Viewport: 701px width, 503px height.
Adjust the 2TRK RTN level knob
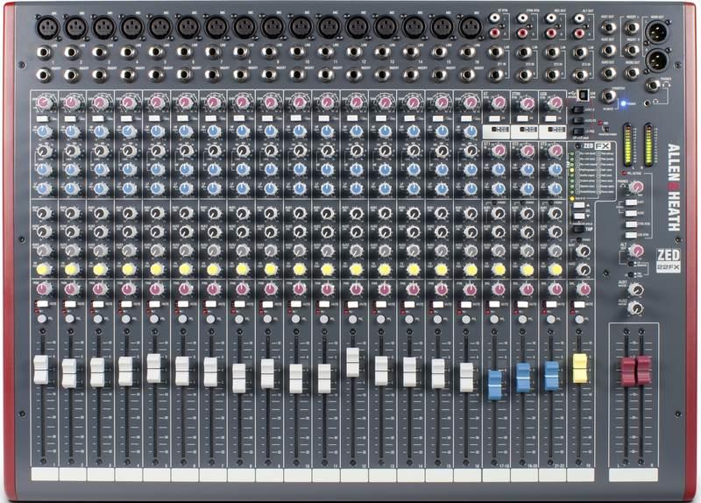pyautogui.click(x=527, y=103)
